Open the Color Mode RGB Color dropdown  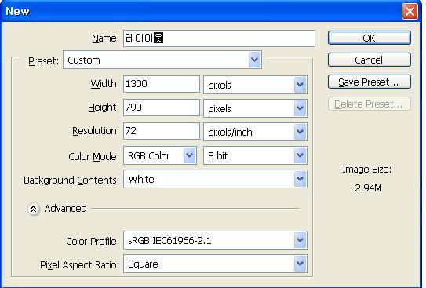160,155
